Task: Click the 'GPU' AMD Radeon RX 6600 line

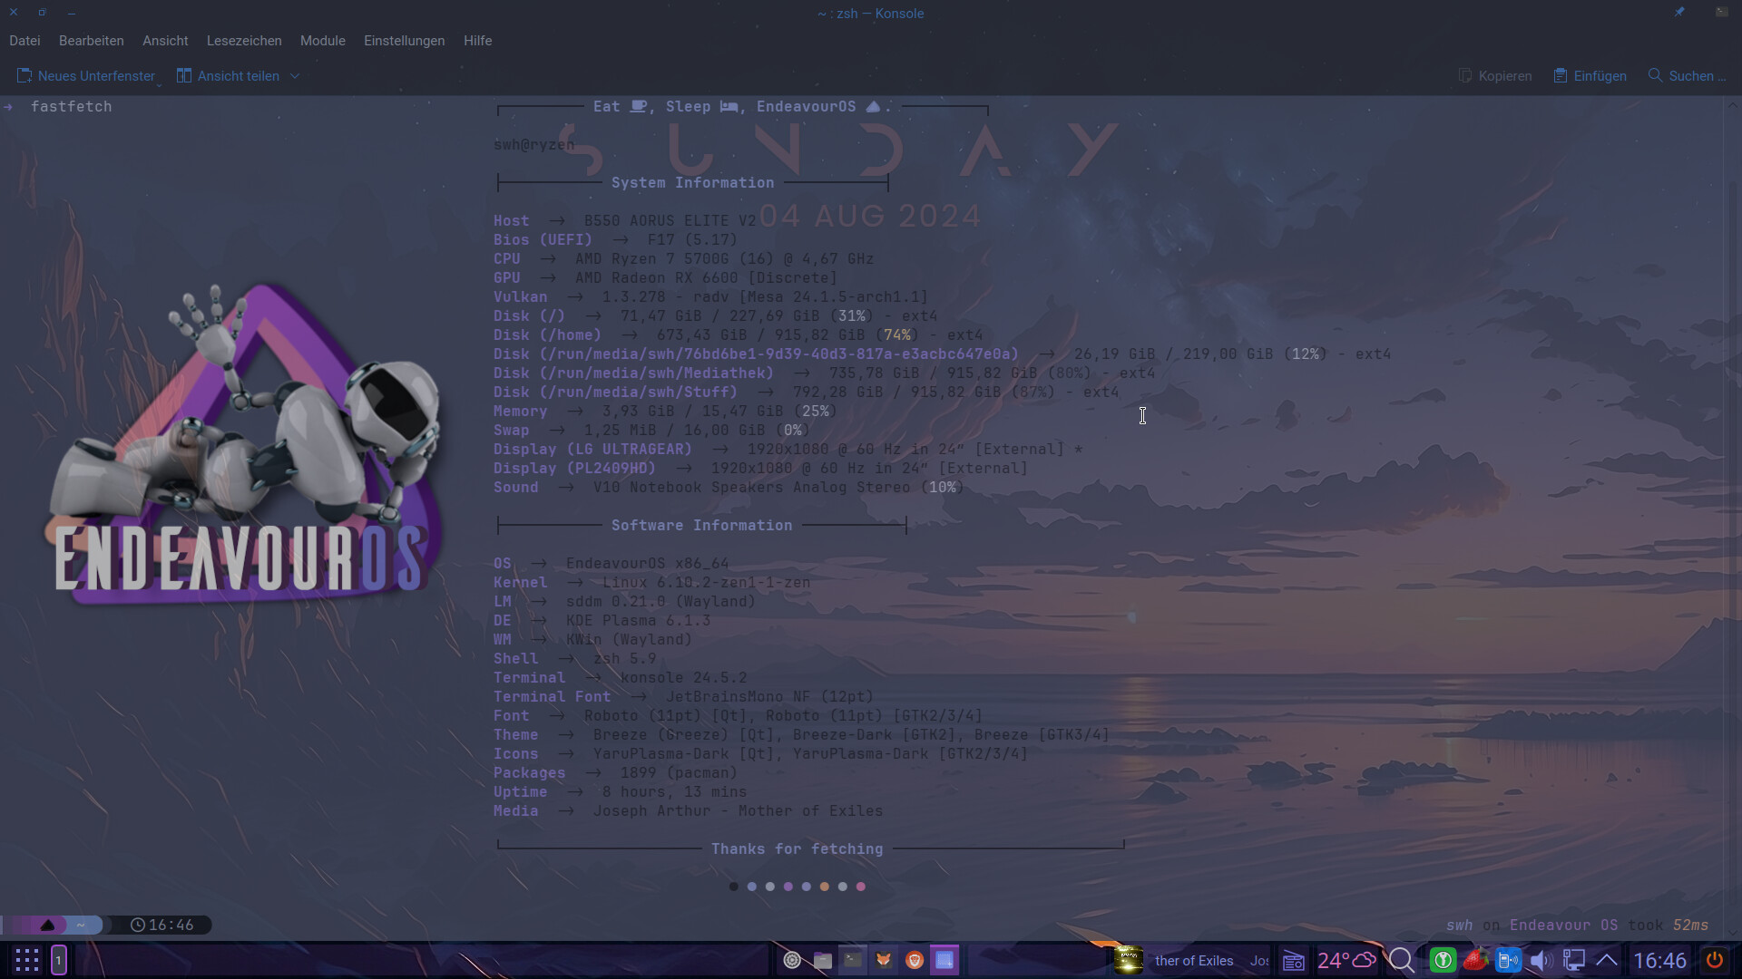Action: 665,278
